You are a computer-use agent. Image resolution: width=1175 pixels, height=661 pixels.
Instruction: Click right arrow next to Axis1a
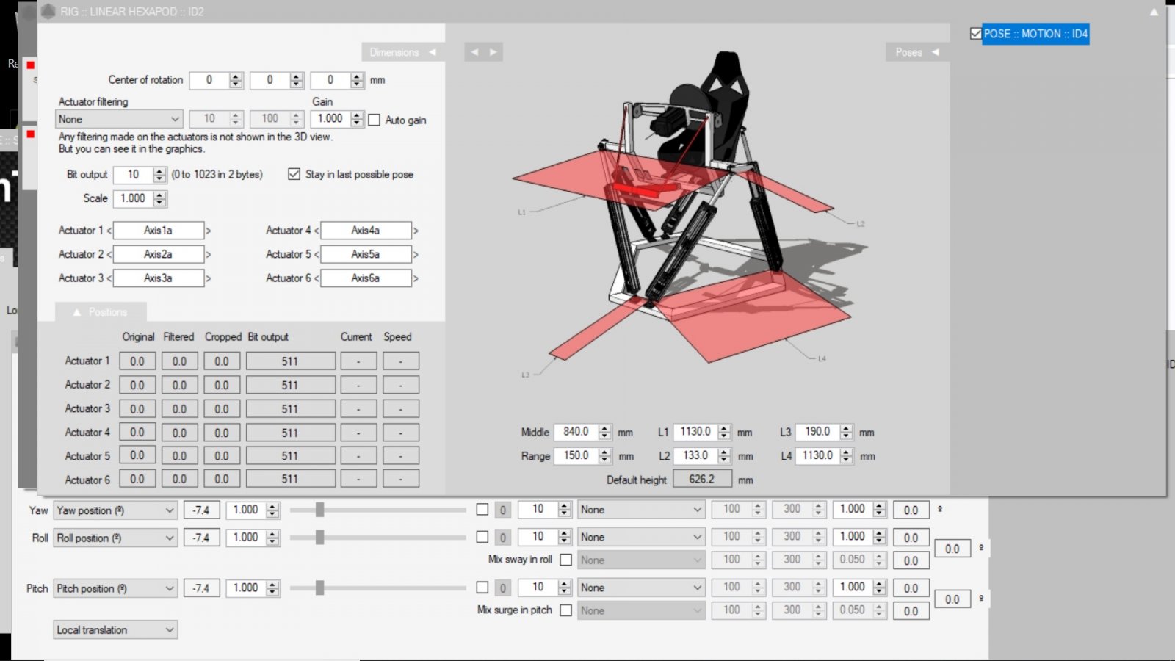pos(209,231)
